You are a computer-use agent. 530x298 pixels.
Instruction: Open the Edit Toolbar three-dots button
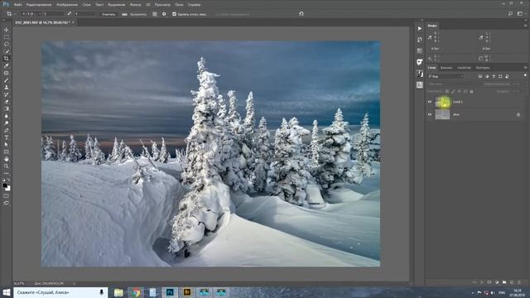click(x=7, y=173)
